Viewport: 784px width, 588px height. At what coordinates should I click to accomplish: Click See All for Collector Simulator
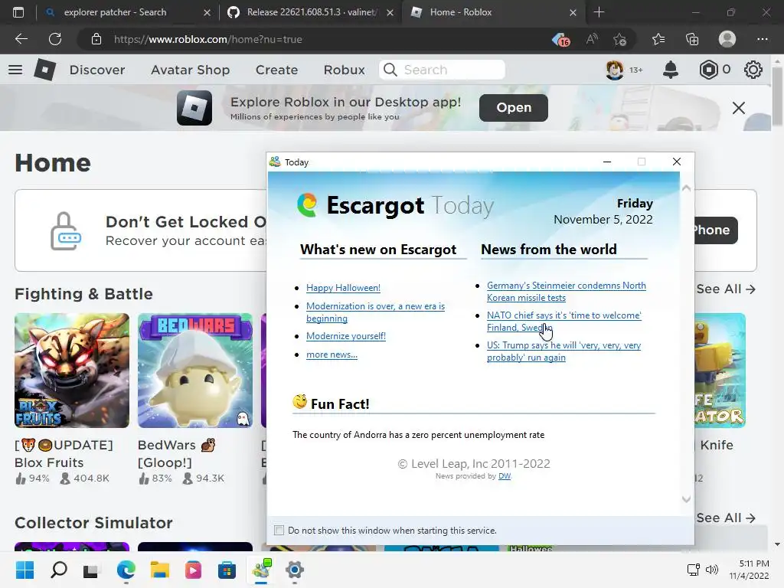click(x=726, y=518)
